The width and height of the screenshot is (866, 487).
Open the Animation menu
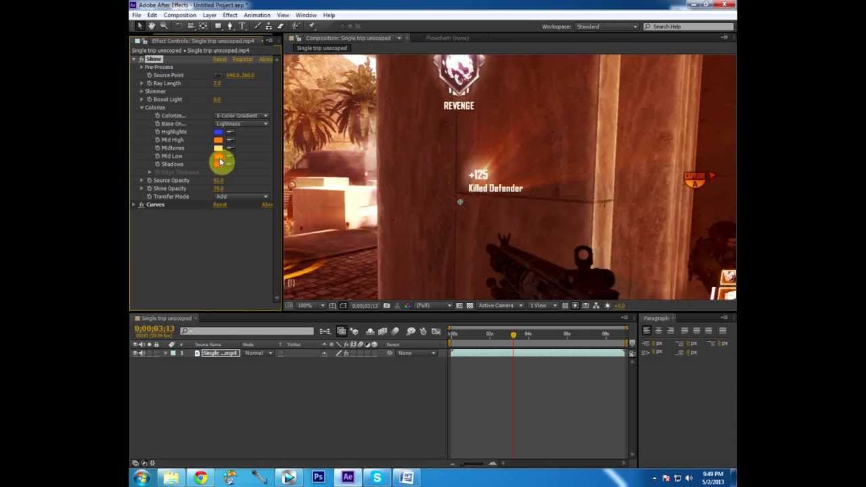pos(257,15)
